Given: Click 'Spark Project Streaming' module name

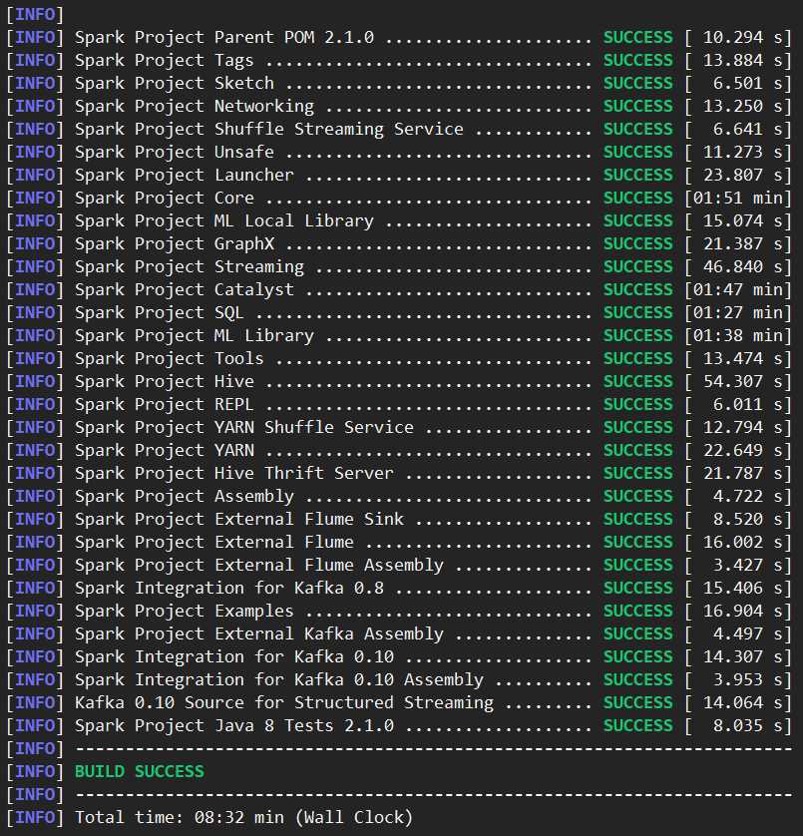Looking at the screenshot, I should [x=190, y=267].
